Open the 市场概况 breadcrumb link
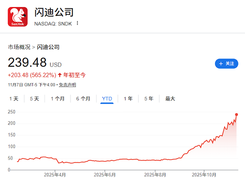245x181 pixels. (19, 47)
